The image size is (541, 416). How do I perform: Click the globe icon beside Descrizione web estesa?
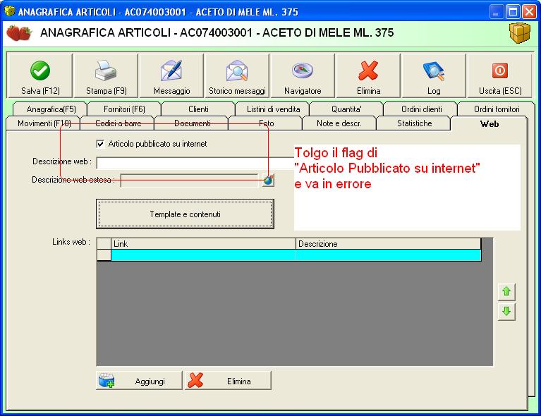(x=268, y=180)
